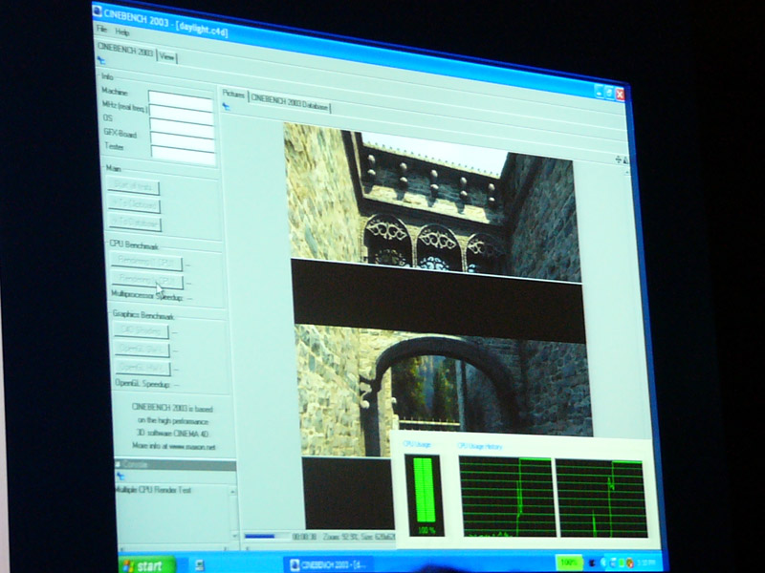Click Console scrollbar up arrow

coord(232,492)
